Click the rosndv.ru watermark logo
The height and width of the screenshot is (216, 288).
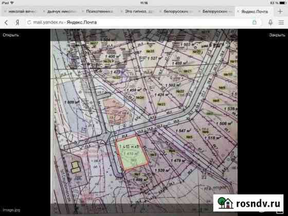(248, 203)
